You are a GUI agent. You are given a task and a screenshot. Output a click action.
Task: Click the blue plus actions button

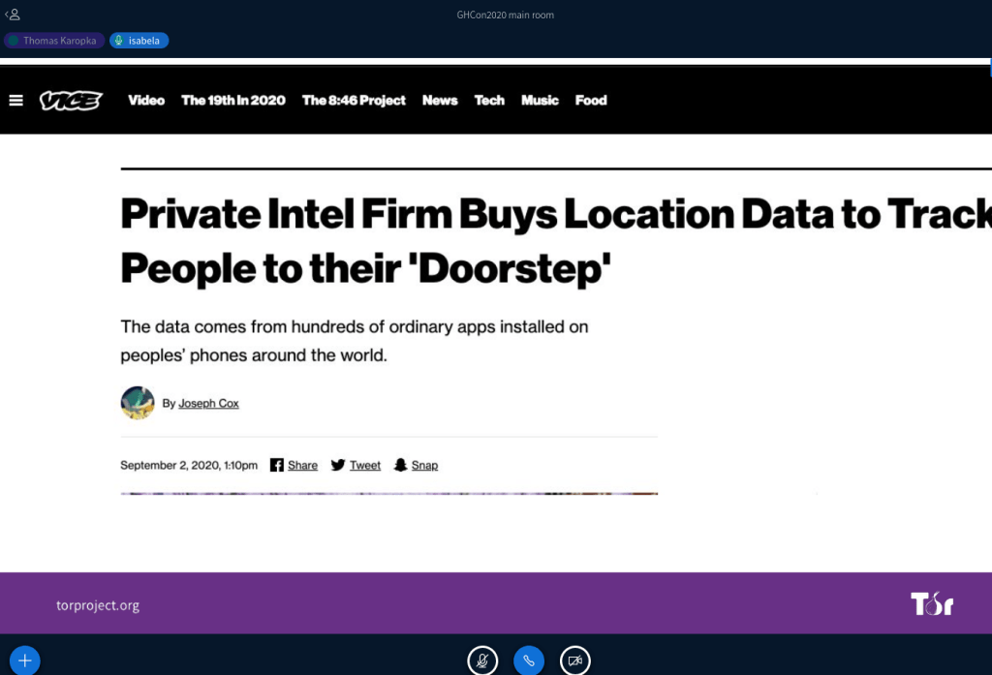[x=25, y=660]
